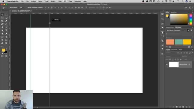This screenshot has width=194, height=109.
Task: Toggle the Lock all layer button
Action: [181, 59]
